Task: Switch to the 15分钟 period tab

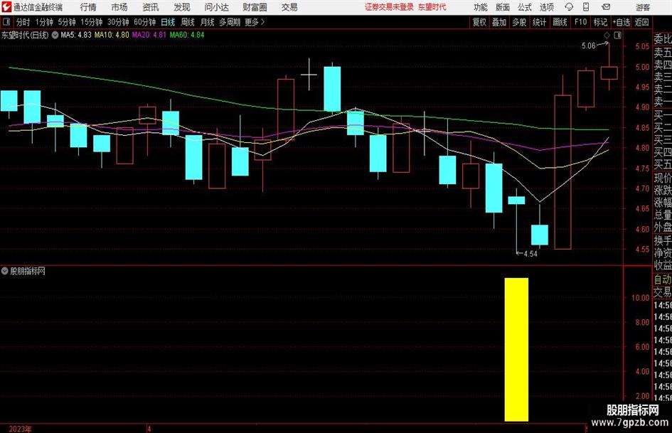Action: coord(91,22)
